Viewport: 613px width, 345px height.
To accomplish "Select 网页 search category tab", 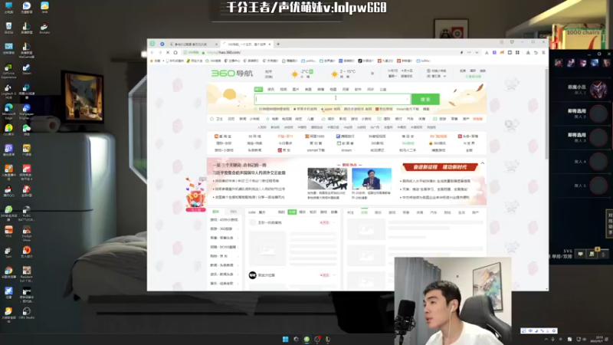I will point(258,90).
